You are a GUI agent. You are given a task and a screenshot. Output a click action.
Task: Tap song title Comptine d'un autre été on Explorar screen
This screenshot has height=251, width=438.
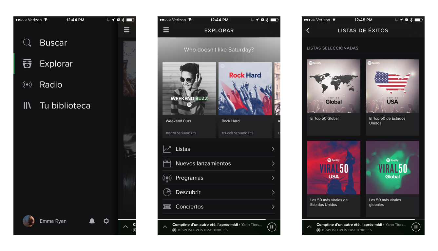[205, 225]
